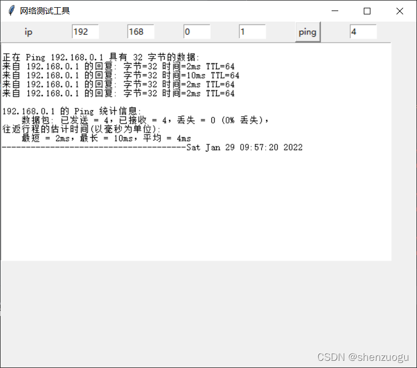Screen dimensions: 417x368
Task: Maximize the 网络测试工具 window
Action: [x=367, y=11]
